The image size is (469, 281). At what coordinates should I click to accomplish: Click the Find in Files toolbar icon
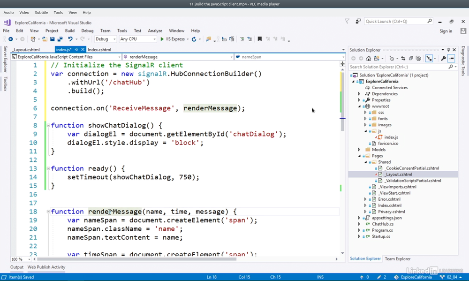(x=209, y=39)
